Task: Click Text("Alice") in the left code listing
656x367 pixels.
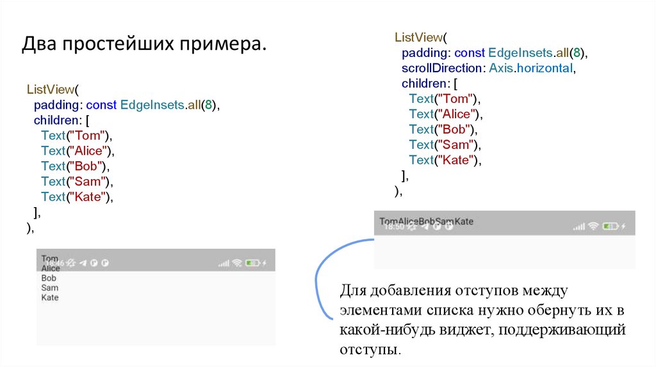Action: [78, 151]
